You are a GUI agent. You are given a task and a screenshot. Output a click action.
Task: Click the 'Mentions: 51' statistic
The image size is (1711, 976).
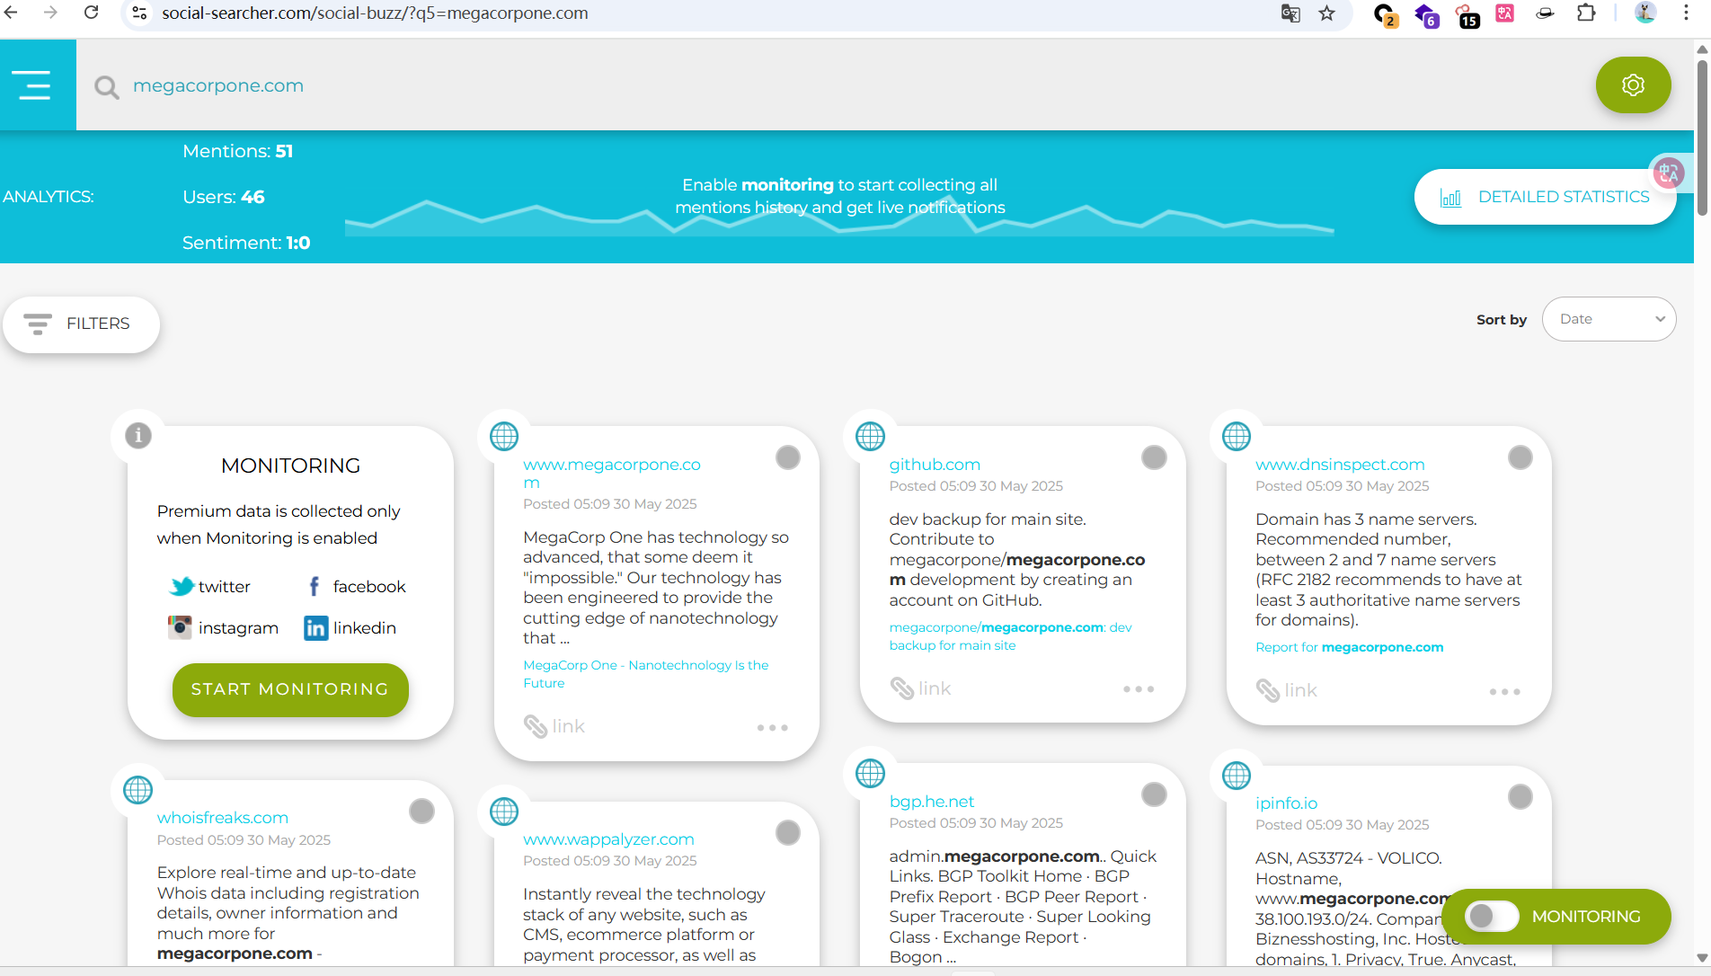(x=237, y=151)
